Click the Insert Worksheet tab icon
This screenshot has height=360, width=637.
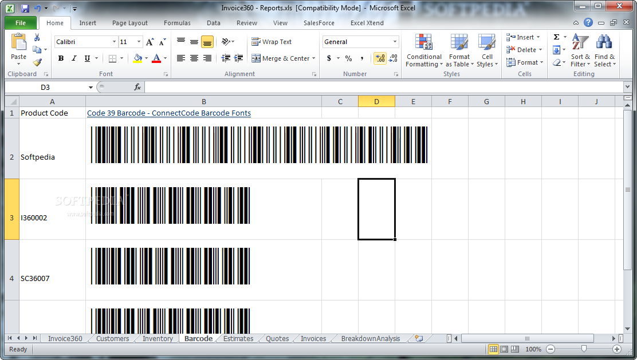click(x=419, y=338)
